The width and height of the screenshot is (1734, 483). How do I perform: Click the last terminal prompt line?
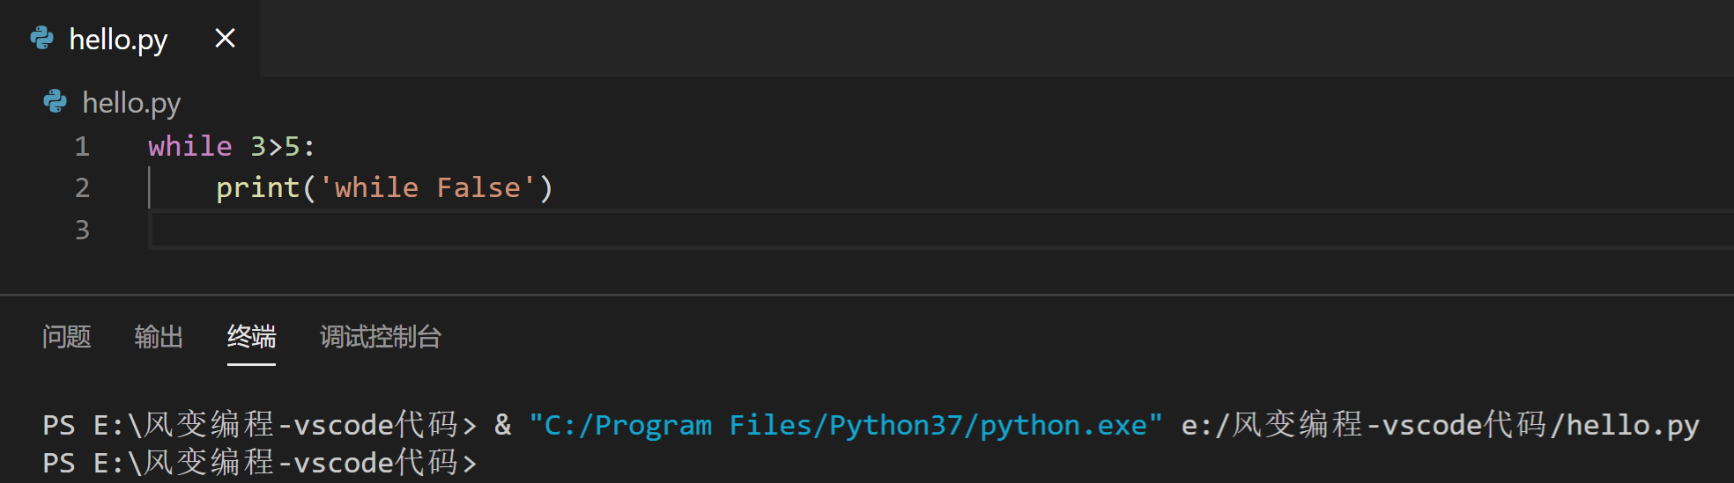pos(260,463)
